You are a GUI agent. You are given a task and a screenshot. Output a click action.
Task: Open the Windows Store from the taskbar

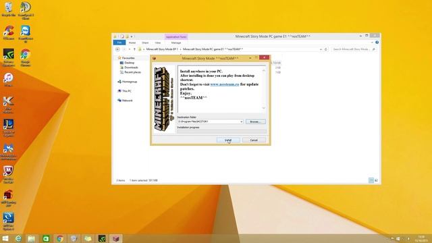[x=46, y=238]
